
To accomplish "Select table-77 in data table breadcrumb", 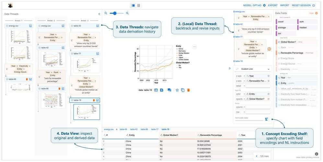I will (x=155, y=129).
